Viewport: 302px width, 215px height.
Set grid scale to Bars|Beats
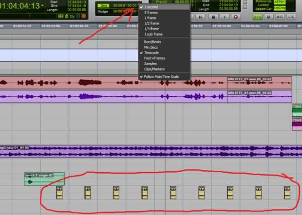tap(165, 42)
